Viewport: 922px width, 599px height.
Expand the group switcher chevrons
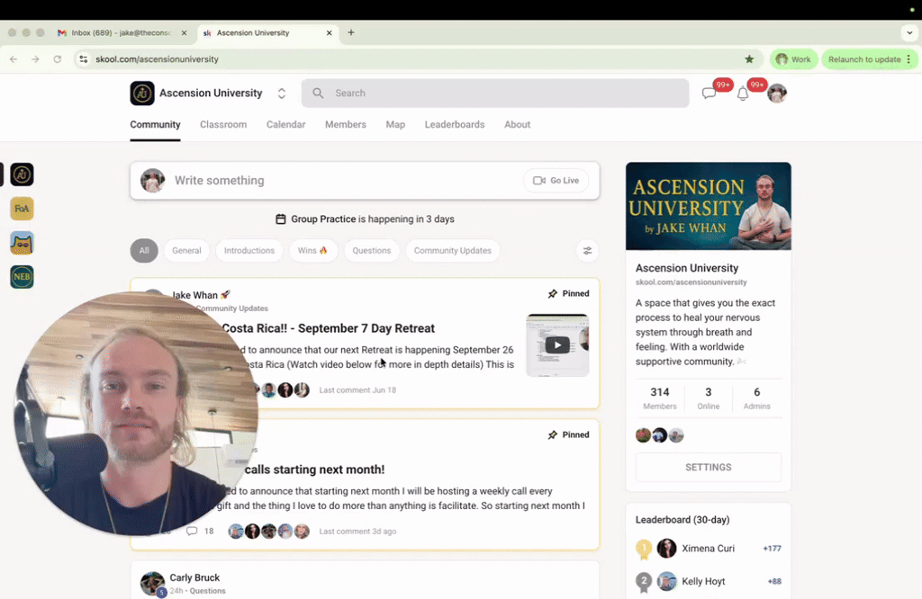pyautogui.click(x=282, y=94)
